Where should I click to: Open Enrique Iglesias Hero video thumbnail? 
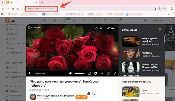coord(131,41)
